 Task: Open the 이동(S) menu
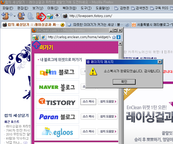click(53, 8)
